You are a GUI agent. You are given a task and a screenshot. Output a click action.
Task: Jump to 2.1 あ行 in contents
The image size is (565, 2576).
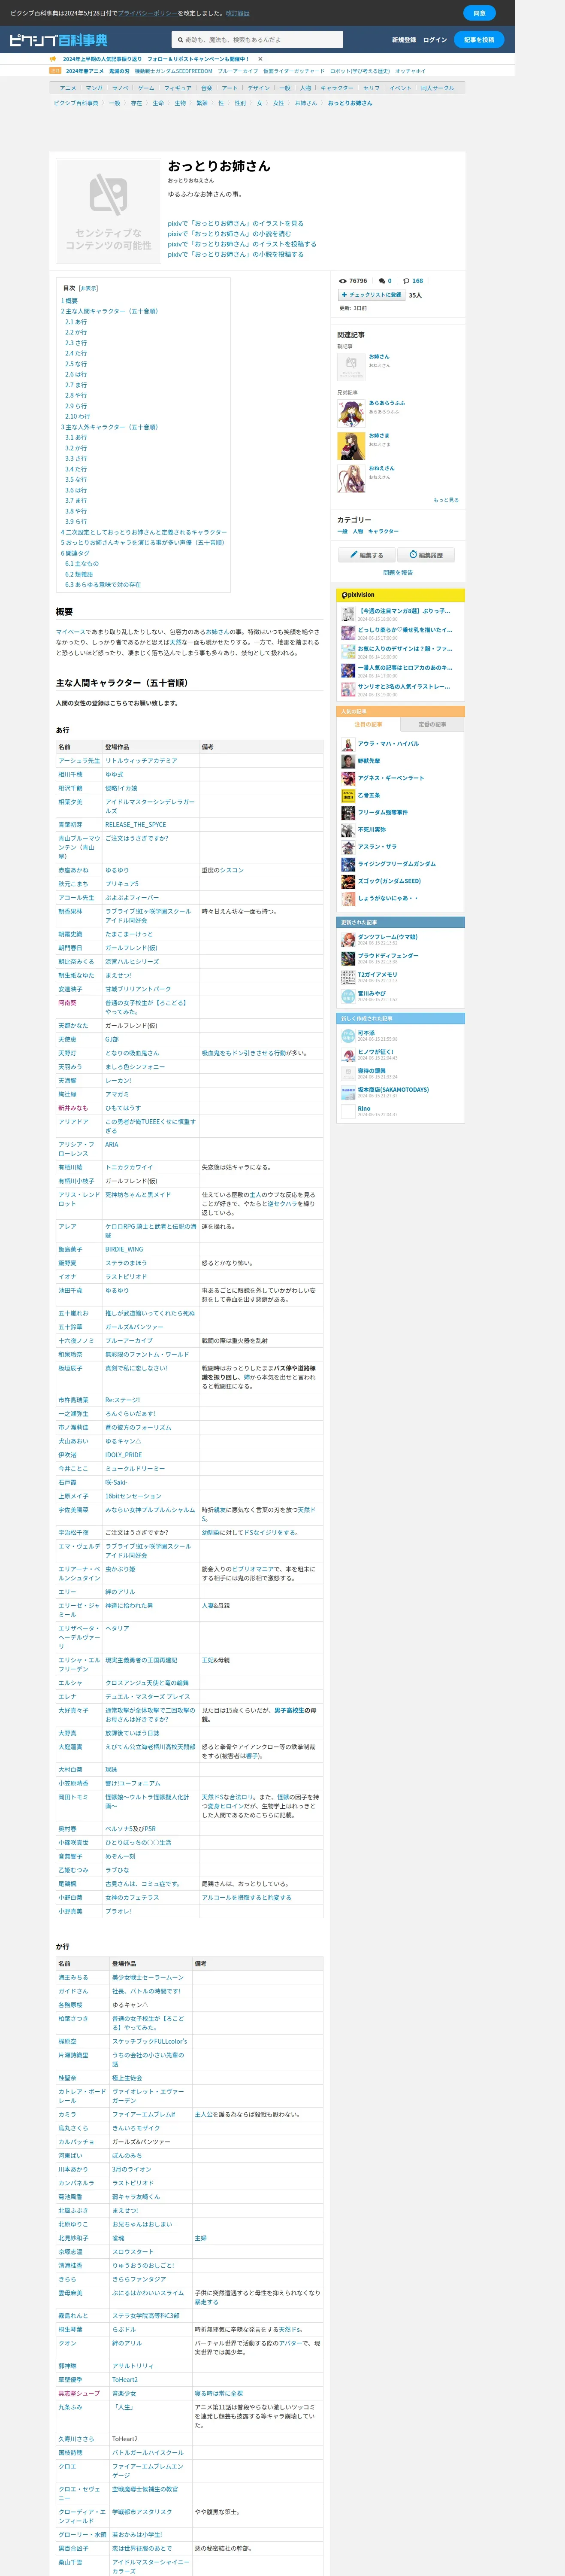[76, 322]
